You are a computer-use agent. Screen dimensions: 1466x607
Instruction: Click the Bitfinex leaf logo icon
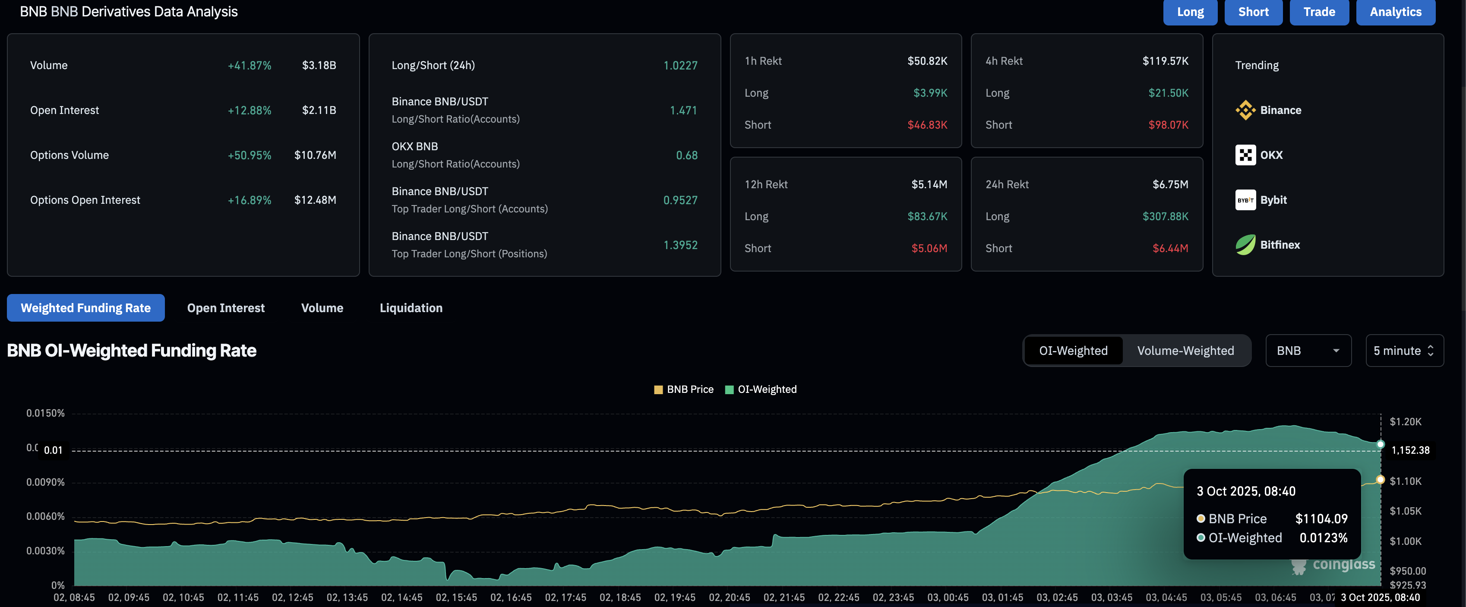(x=1245, y=245)
